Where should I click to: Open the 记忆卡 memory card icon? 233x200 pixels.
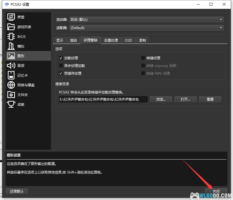pyautogui.click(x=11, y=75)
